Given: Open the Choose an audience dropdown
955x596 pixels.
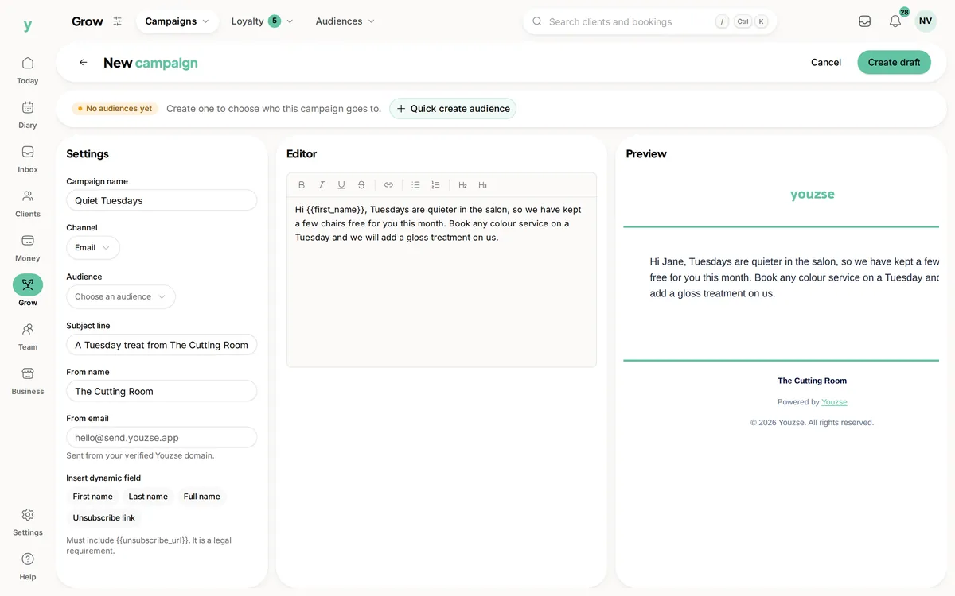Looking at the screenshot, I should (121, 296).
